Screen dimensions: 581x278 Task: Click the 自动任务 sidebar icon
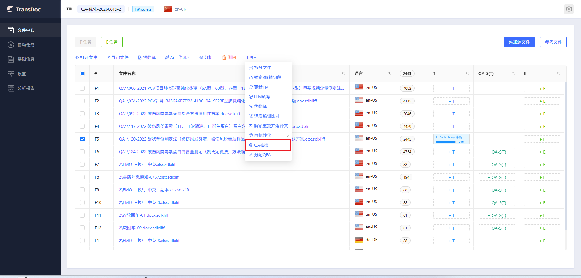11,44
